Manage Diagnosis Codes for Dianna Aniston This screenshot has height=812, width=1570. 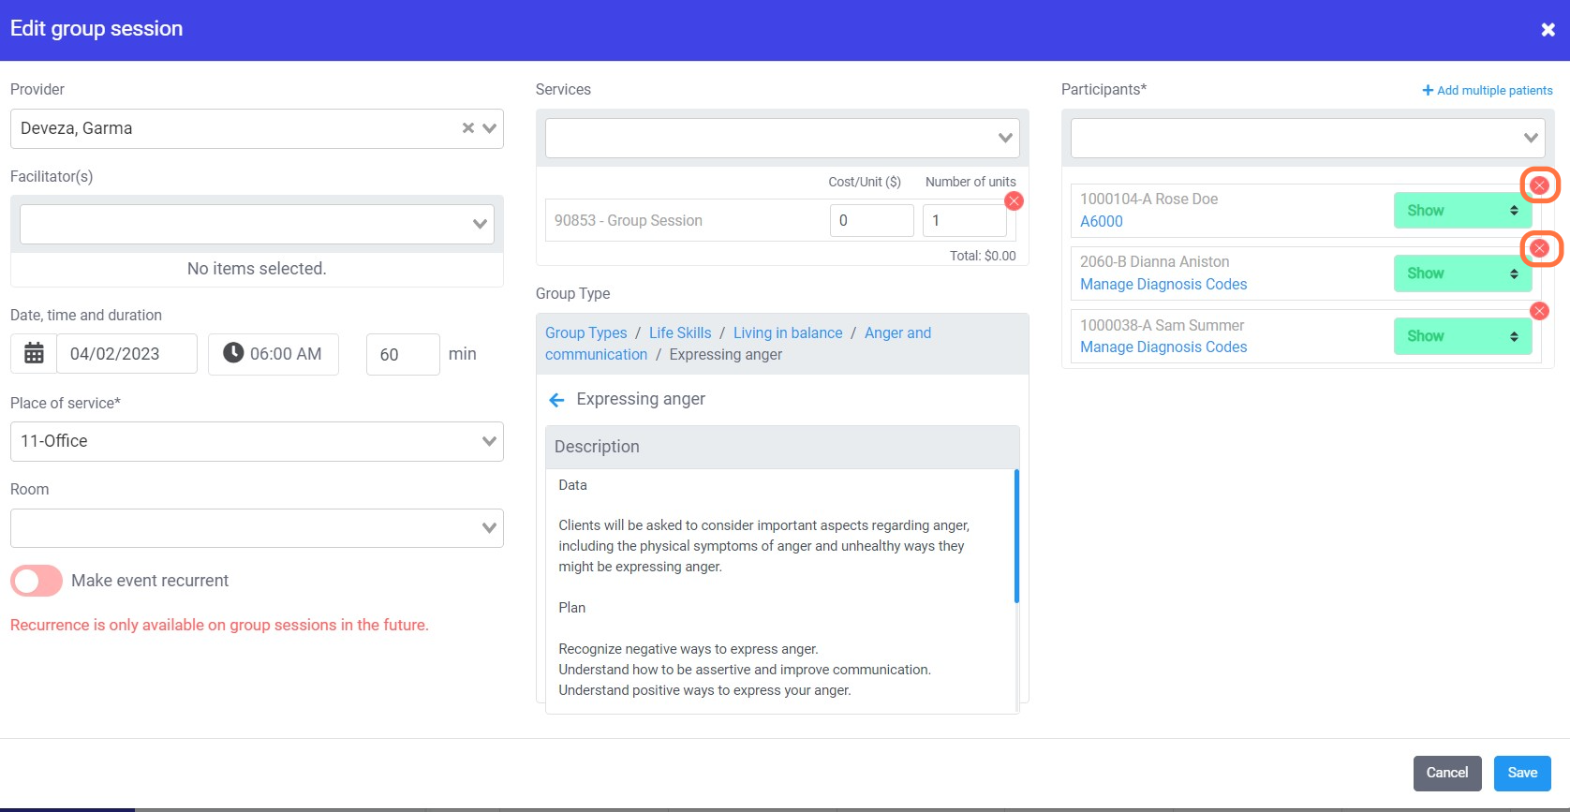(x=1163, y=284)
